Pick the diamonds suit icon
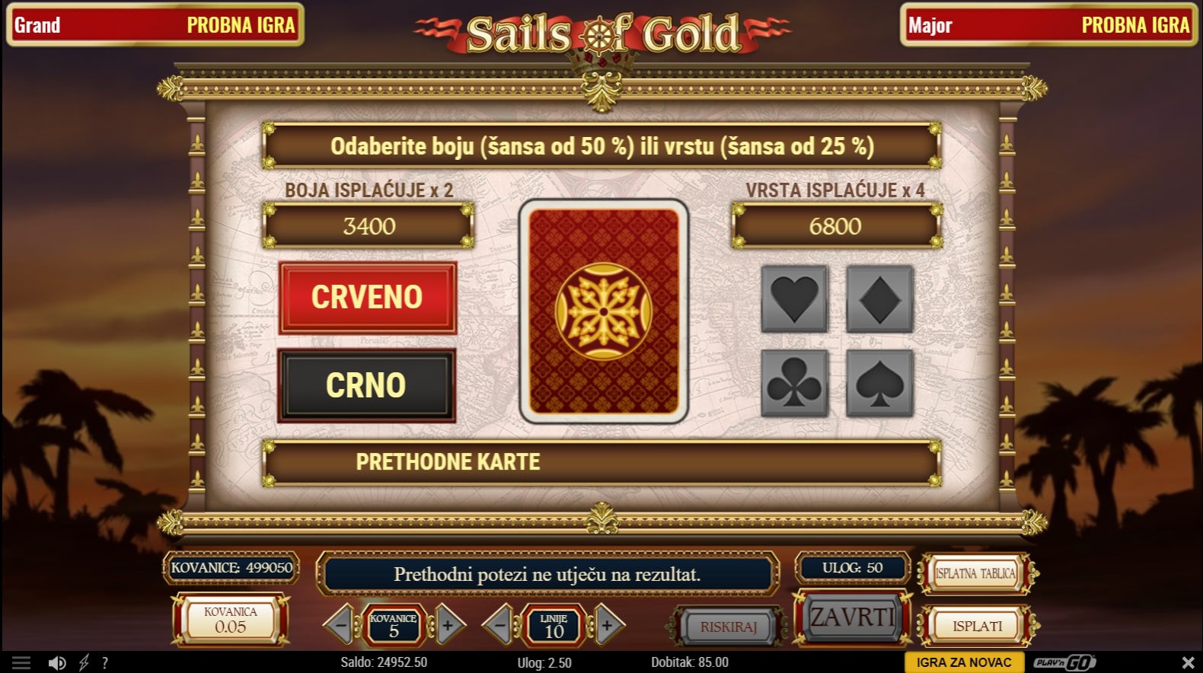This screenshot has width=1203, height=673. coord(879,298)
